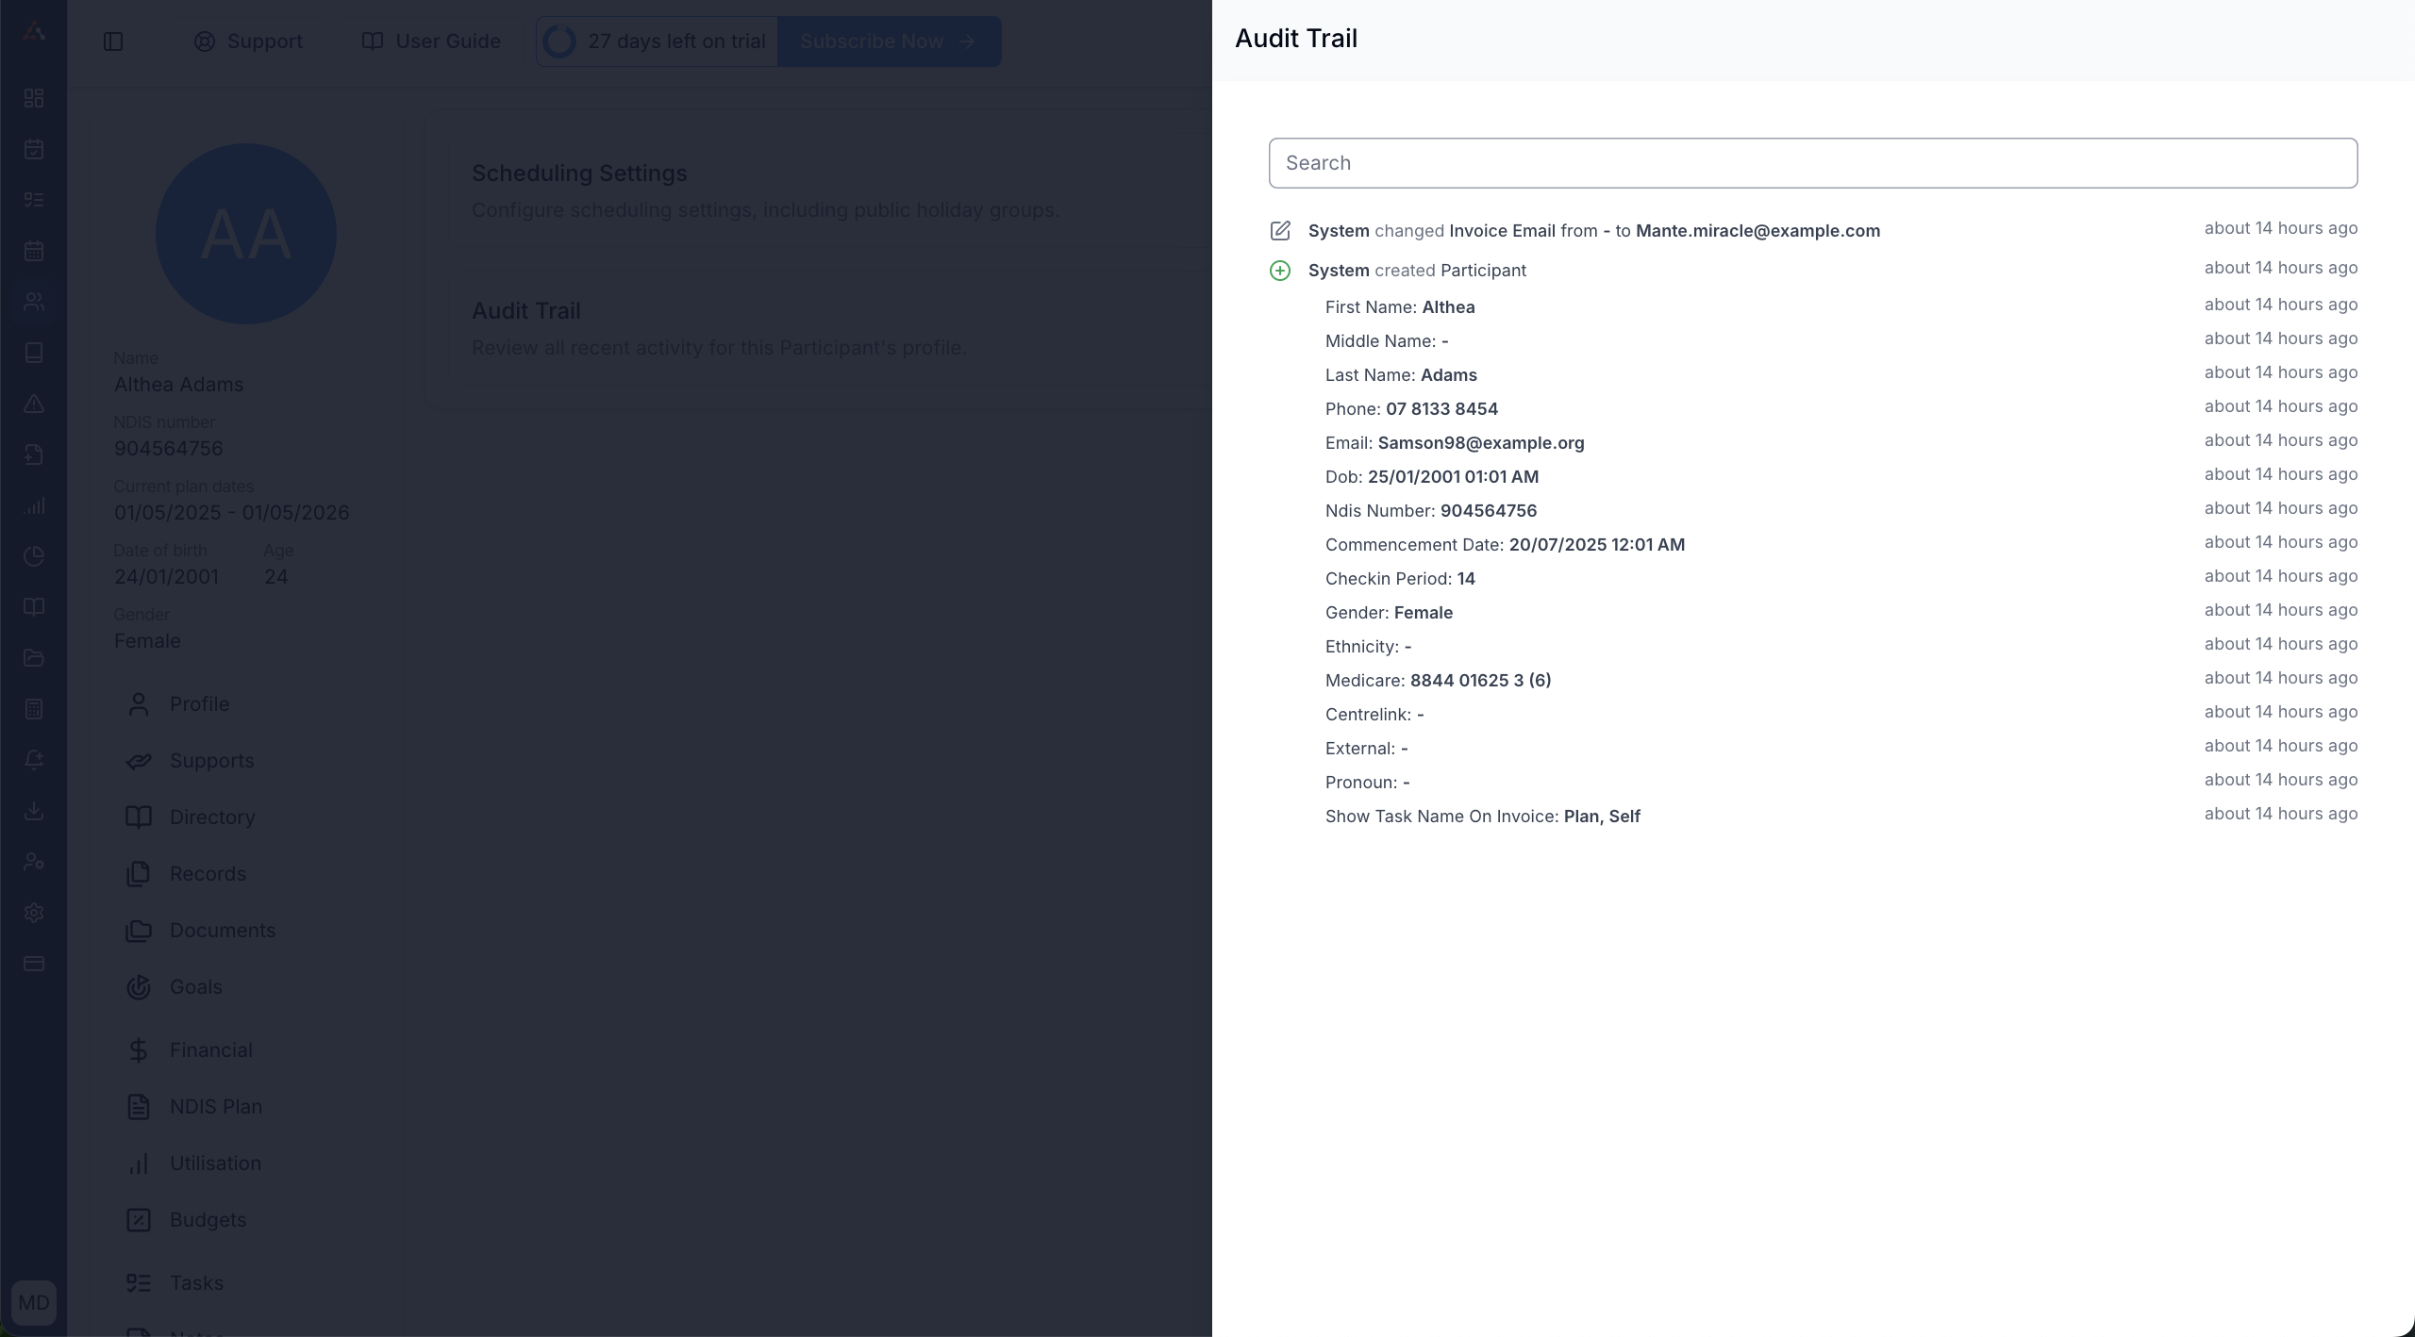The width and height of the screenshot is (2415, 1337).
Task: Open the MD user avatar menu
Action: [x=34, y=1303]
